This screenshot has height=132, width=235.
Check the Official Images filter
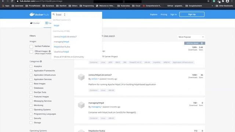31,52
